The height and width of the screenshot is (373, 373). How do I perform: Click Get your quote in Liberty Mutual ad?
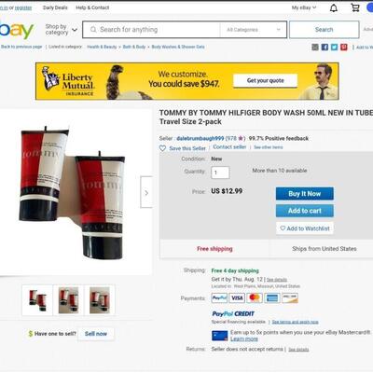pyautogui.click(x=265, y=80)
